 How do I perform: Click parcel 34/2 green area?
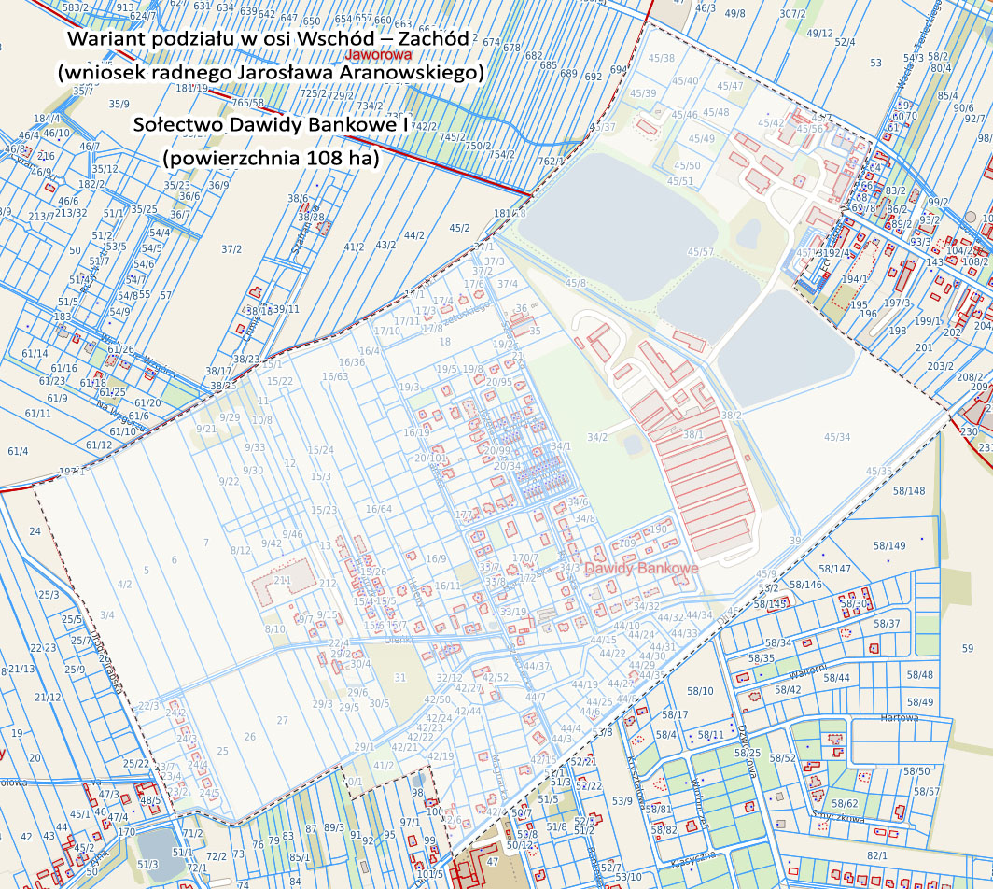tap(597, 437)
